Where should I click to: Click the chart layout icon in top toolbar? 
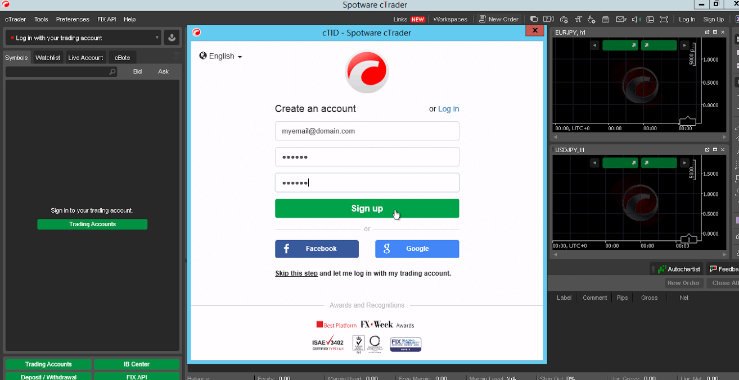coord(534,19)
